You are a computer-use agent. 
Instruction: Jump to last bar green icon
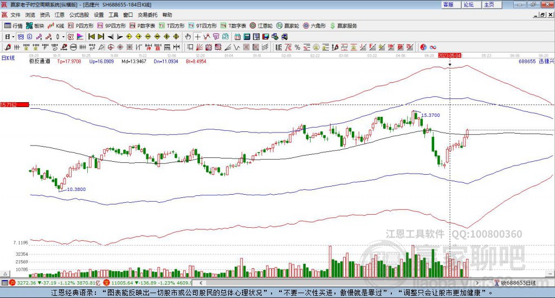[101, 37]
